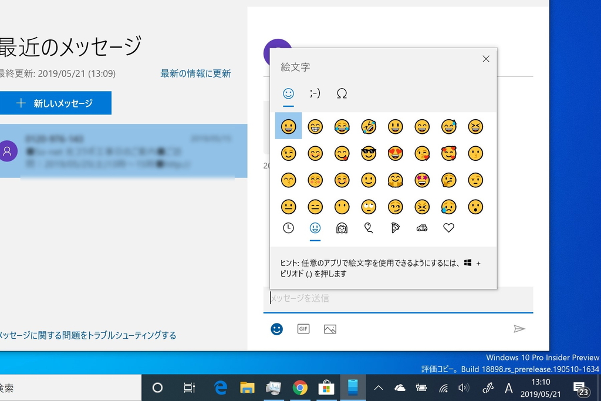Select the people emoji category
Image resolution: width=601 pixels, height=401 pixels.
342,228
